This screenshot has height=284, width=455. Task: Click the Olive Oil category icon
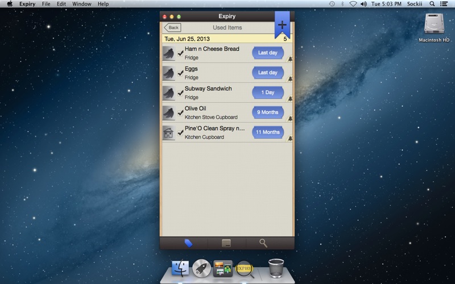(168, 112)
